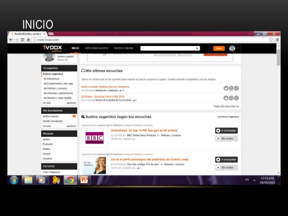The width and height of the screenshot is (288, 216).
Task: Comment on the Reiki: Invisible Healing audio
Action: [x=231, y=88]
